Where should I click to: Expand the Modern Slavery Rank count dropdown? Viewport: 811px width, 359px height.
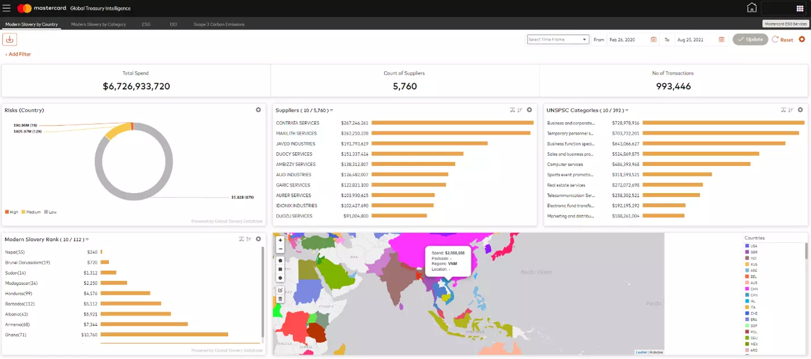tap(87, 240)
